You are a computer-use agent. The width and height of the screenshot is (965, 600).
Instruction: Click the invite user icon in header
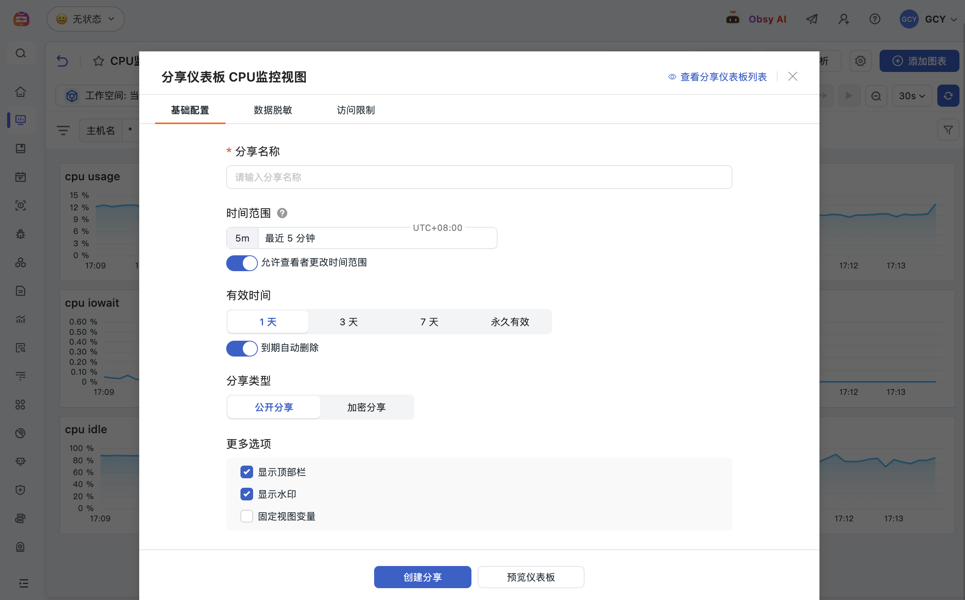point(844,19)
